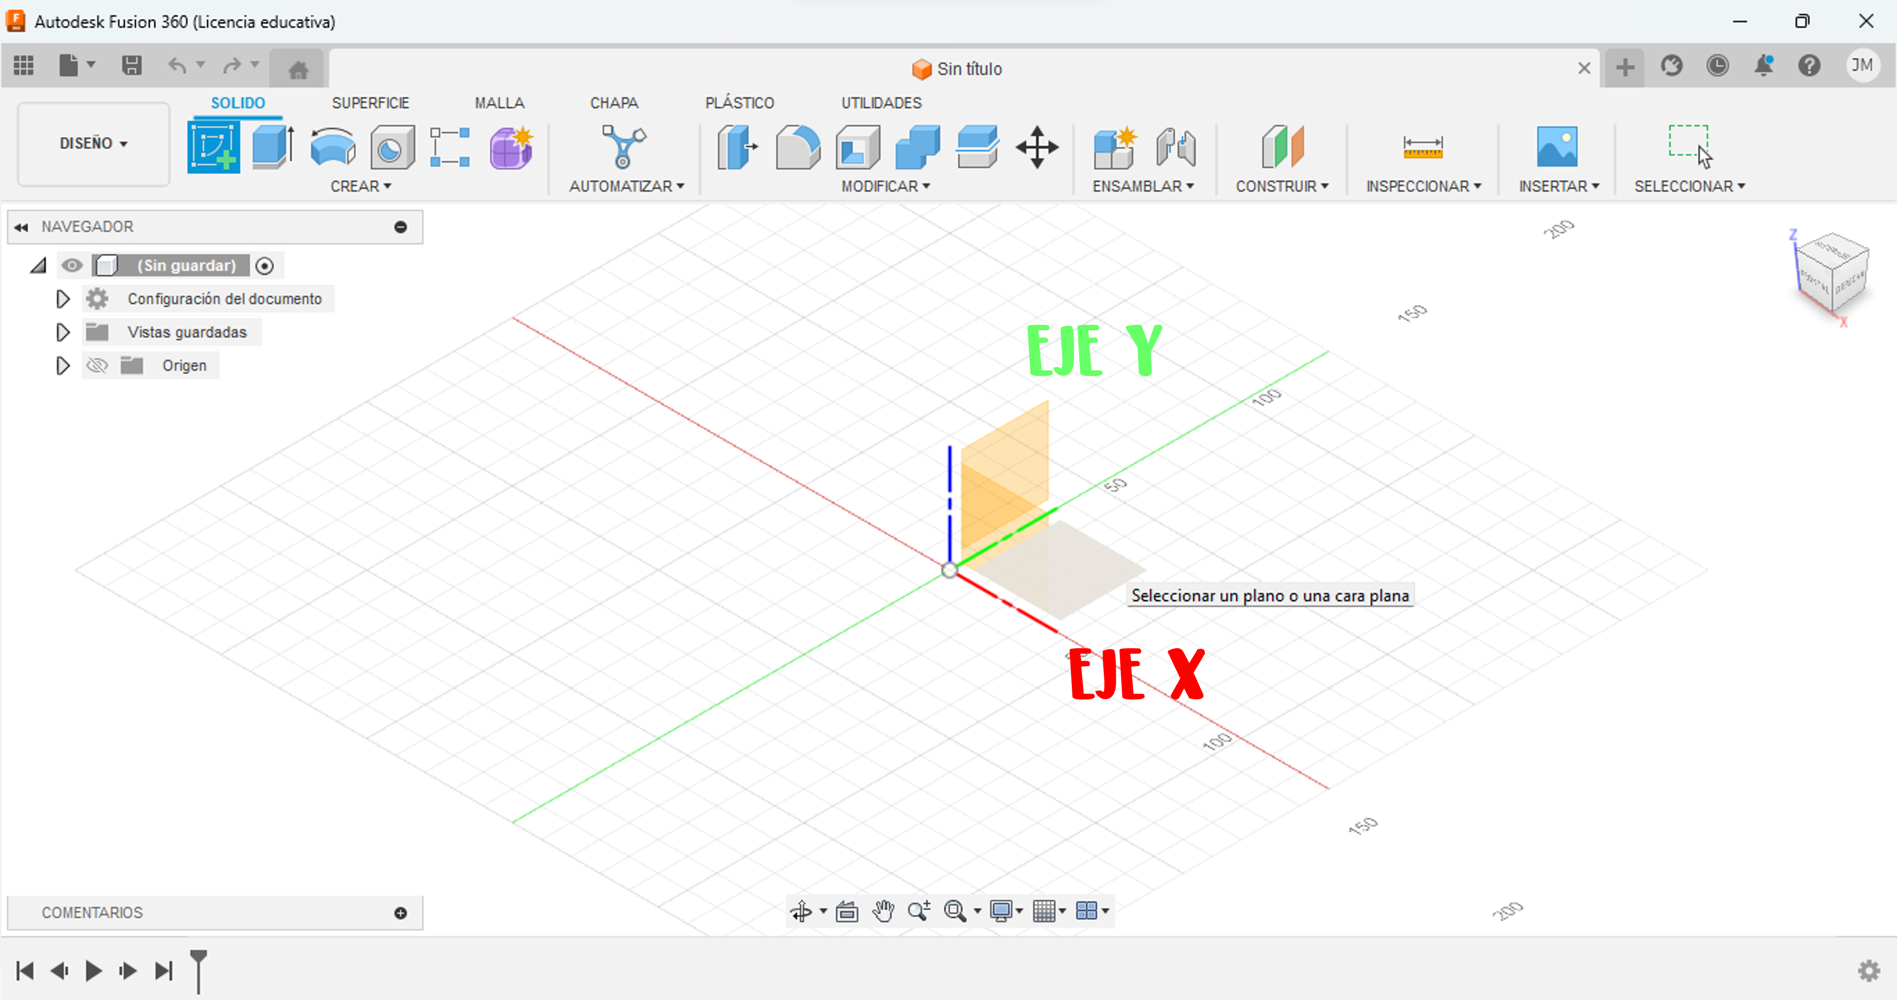Open the DISEÑO workspace dropdown
This screenshot has width=1897, height=1000.
tap(94, 144)
